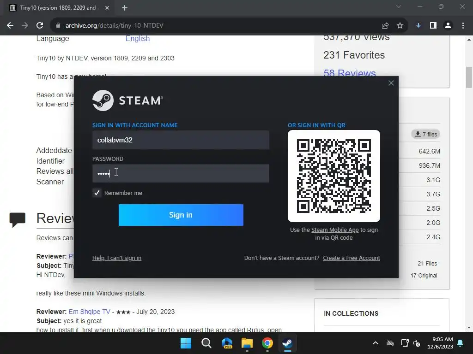This screenshot has height=354, width=473.
Task: Open the Create a Free Account link
Action: click(x=352, y=258)
